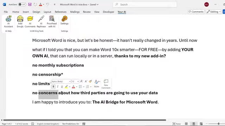Viewport: 225px width, 126px height.
Task: Toggle Bold in the mini toolbar
Action: coord(53,86)
